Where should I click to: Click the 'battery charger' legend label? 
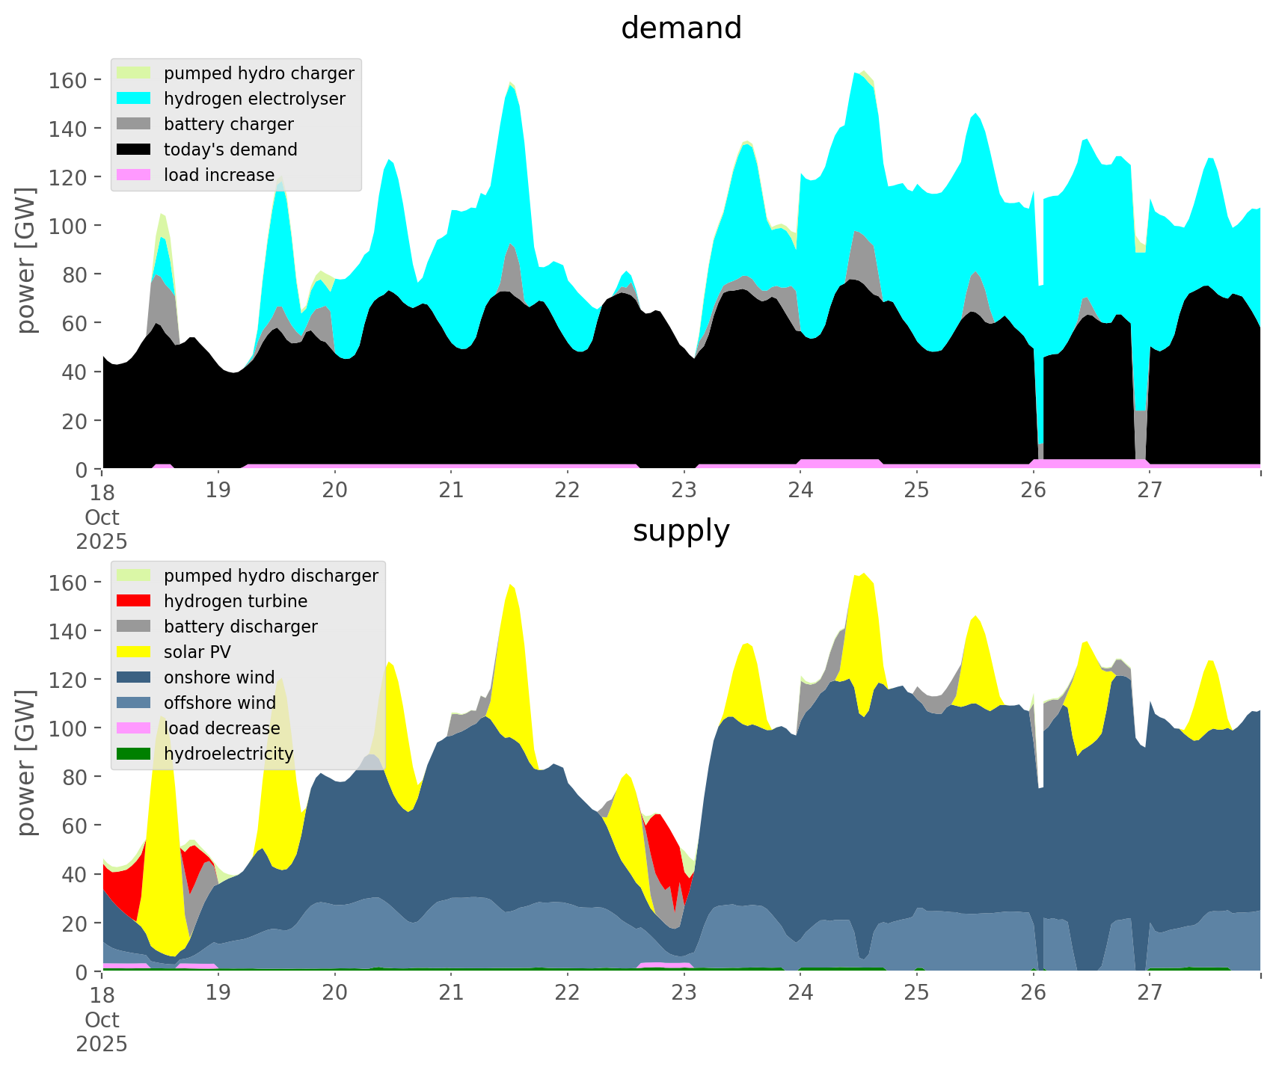228,124
